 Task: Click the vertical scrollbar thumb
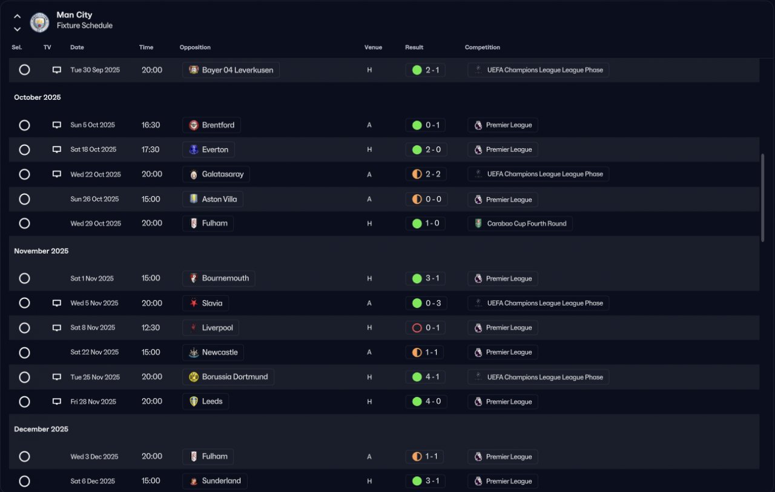(x=762, y=197)
